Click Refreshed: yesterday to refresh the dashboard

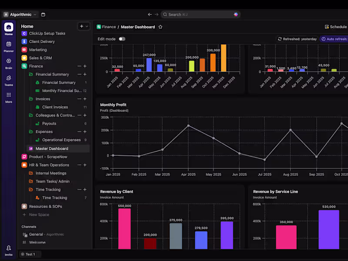[x=297, y=39]
